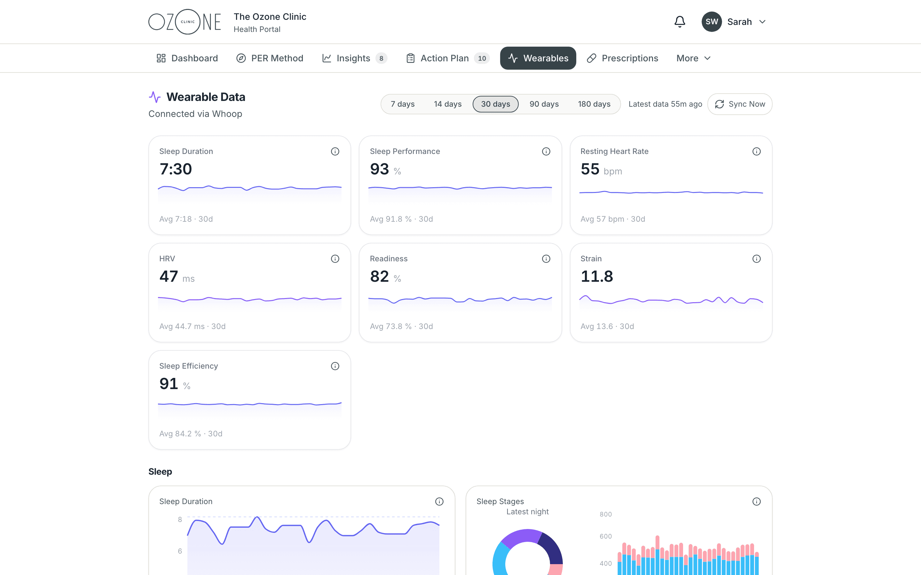Go to the Dashboard tab
This screenshot has width=921, height=575.
pos(187,58)
